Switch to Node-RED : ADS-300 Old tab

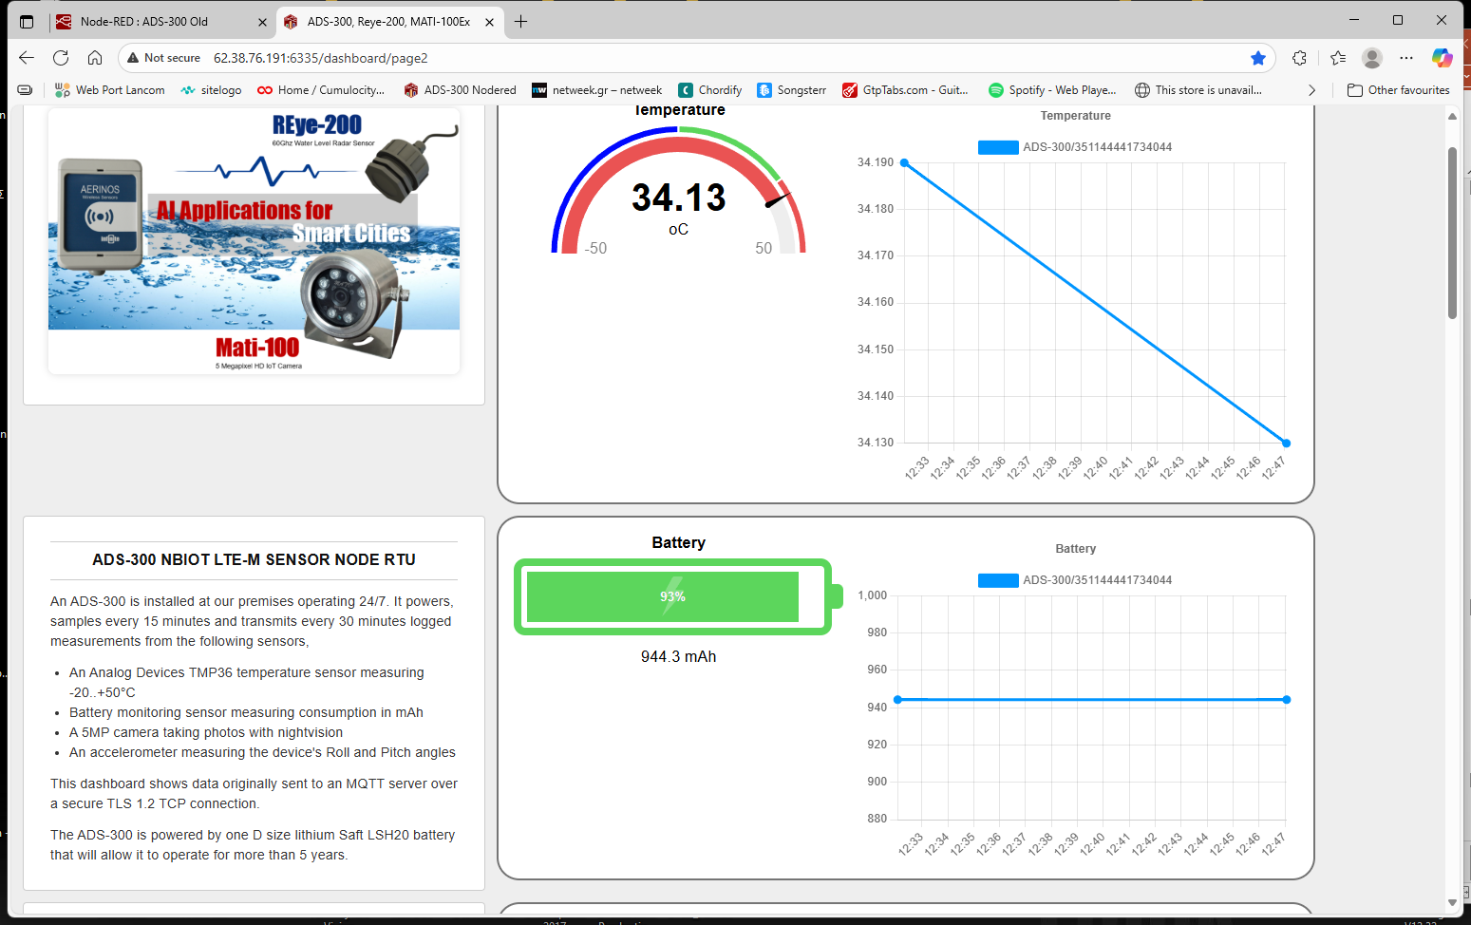tap(143, 21)
